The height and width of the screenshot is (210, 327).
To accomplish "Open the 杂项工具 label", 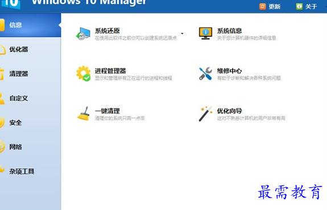I will click(x=22, y=171).
